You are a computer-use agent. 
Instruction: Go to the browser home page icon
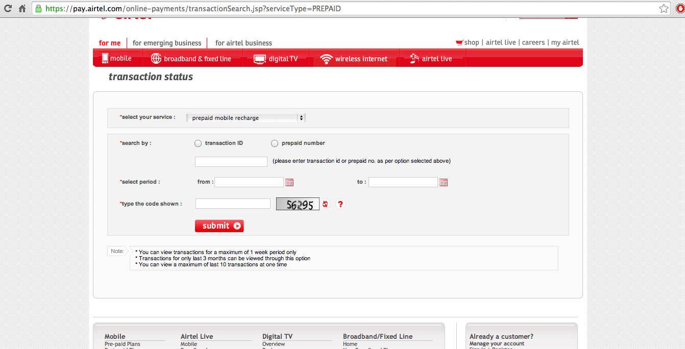pos(22,9)
